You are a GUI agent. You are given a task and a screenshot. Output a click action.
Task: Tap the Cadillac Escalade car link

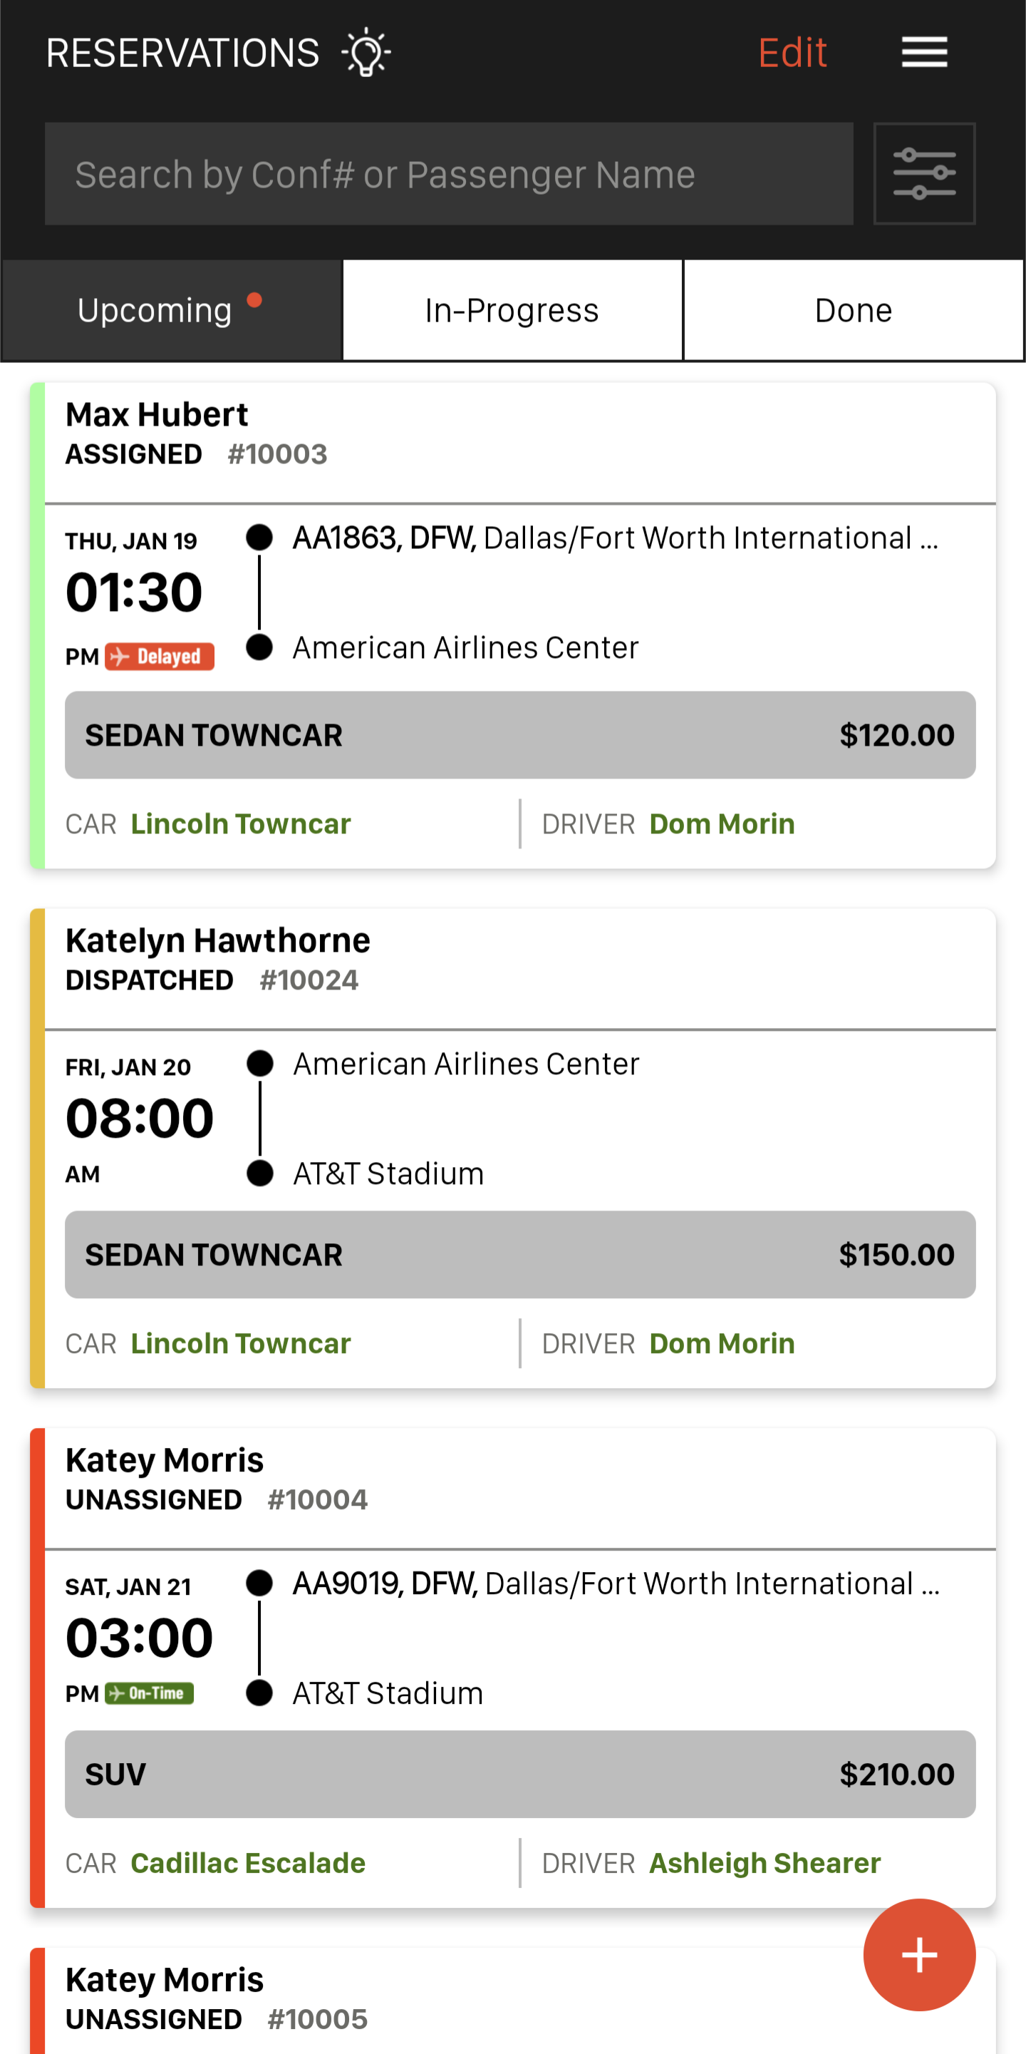(248, 1863)
